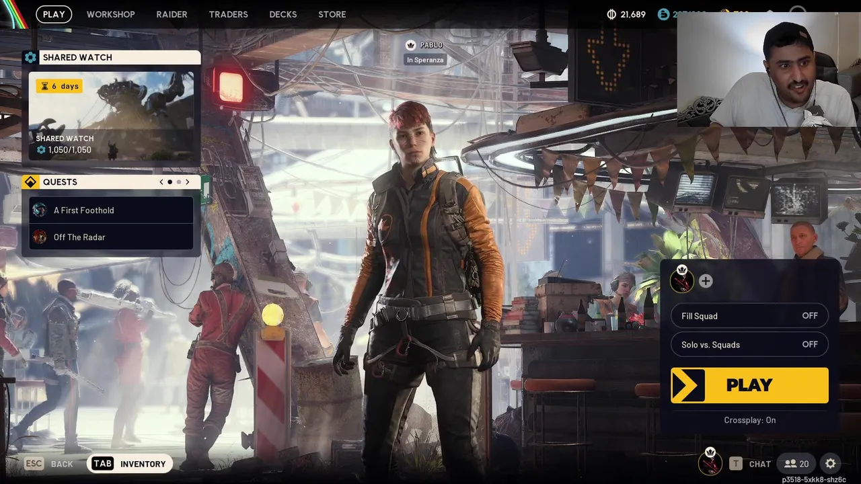Click the Quests diamond icon

pyautogui.click(x=30, y=182)
